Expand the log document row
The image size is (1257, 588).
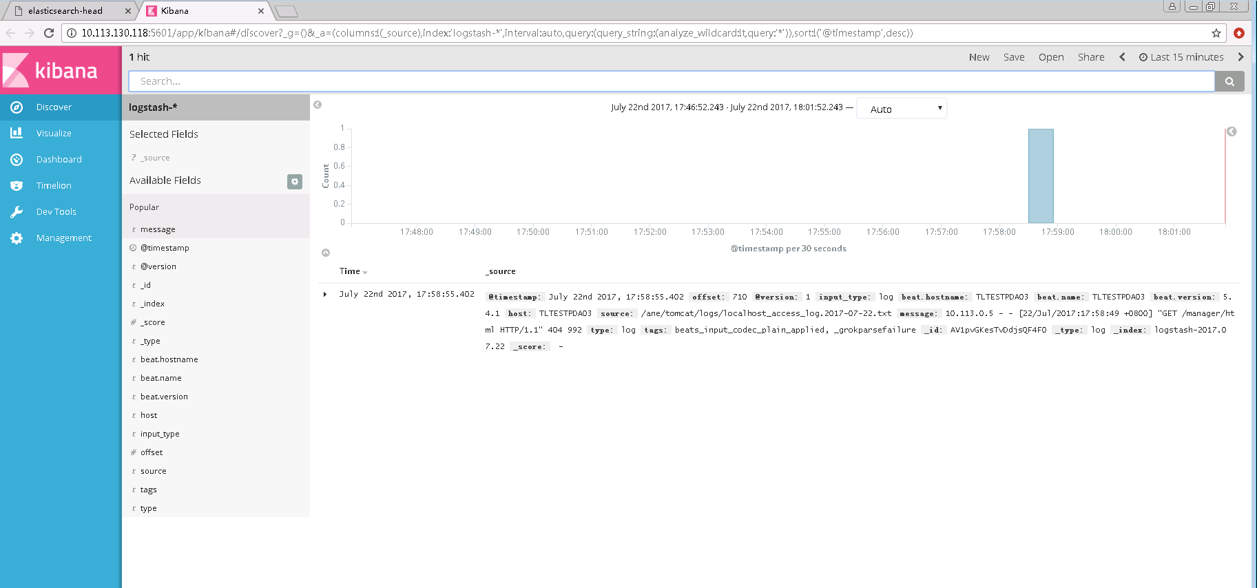[x=325, y=295]
